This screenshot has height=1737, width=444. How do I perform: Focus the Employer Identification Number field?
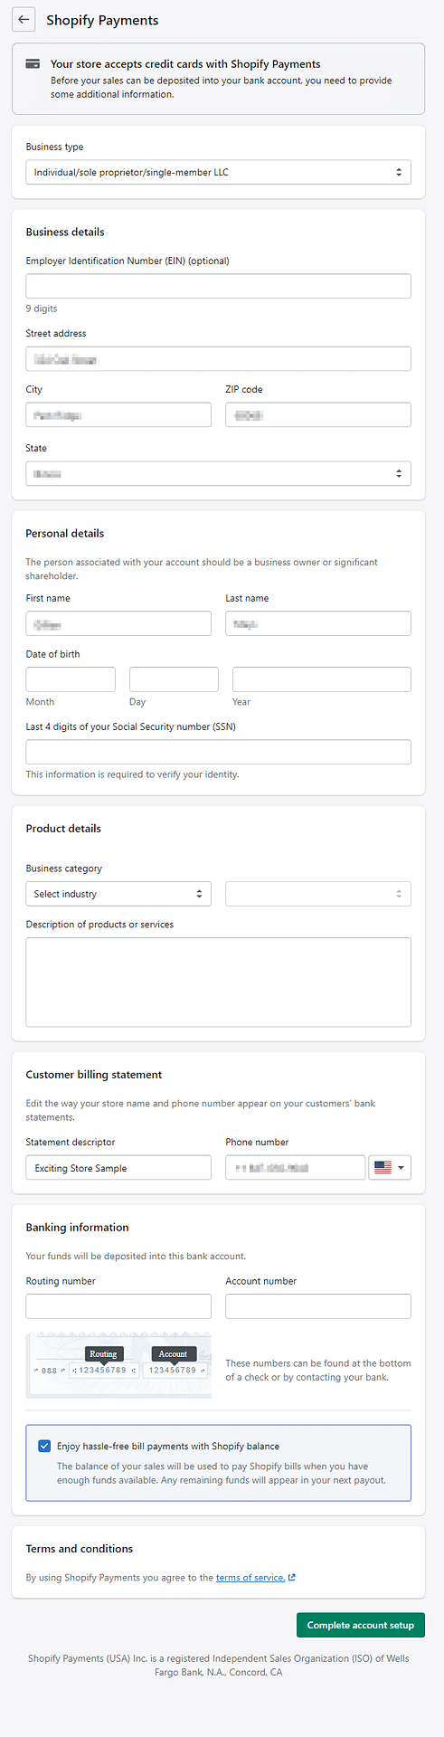tap(218, 286)
